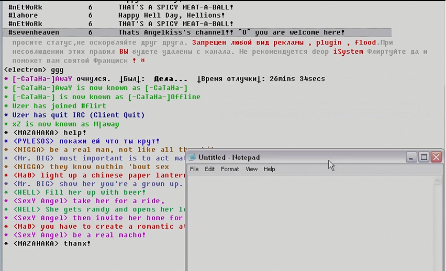Click the red 'flood' word in the topic
446x271 pixels.
365,43
